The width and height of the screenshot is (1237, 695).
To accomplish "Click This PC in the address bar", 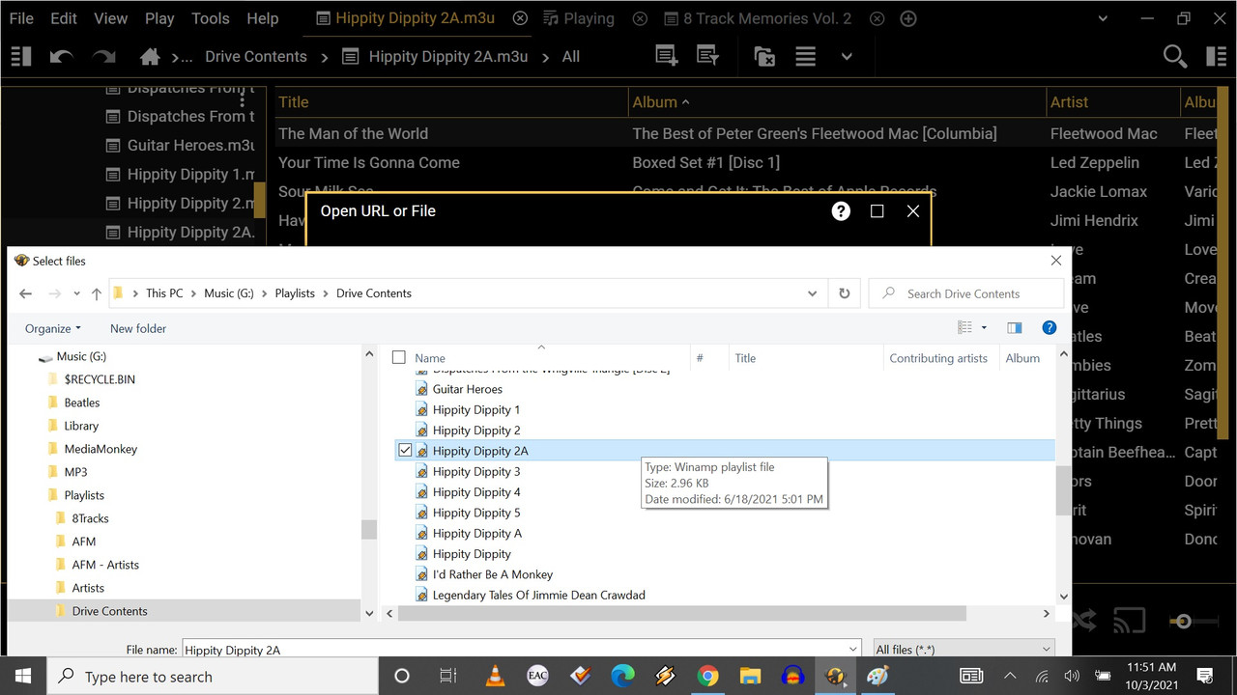I will click(x=164, y=293).
